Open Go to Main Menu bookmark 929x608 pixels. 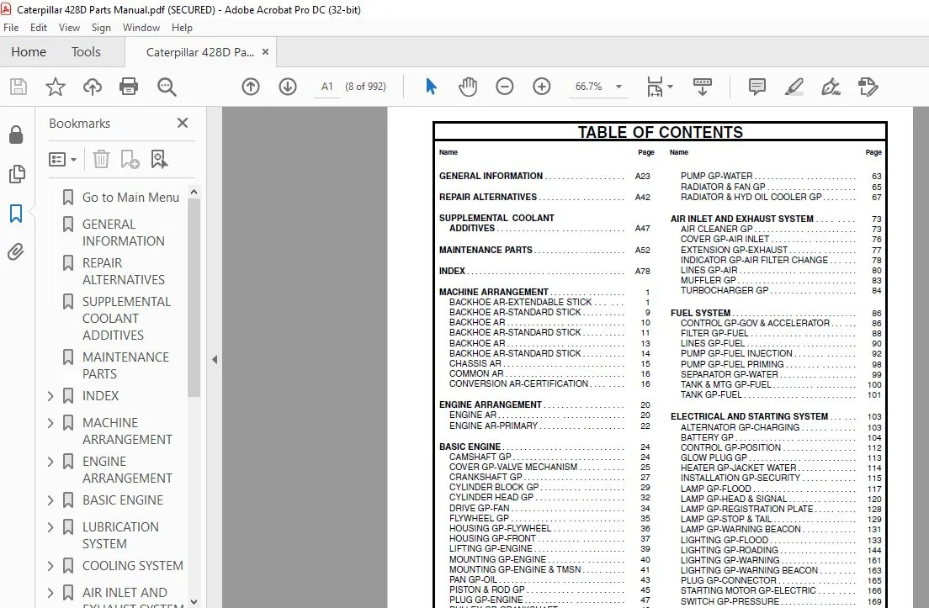click(x=130, y=197)
